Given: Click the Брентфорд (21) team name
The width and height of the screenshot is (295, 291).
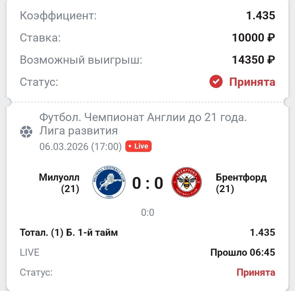Looking at the screenshot, I should [x=241, y=183].
